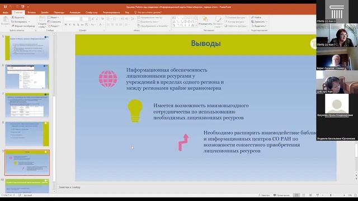Open Копировать dropdown arrow

tap(29, 22)
